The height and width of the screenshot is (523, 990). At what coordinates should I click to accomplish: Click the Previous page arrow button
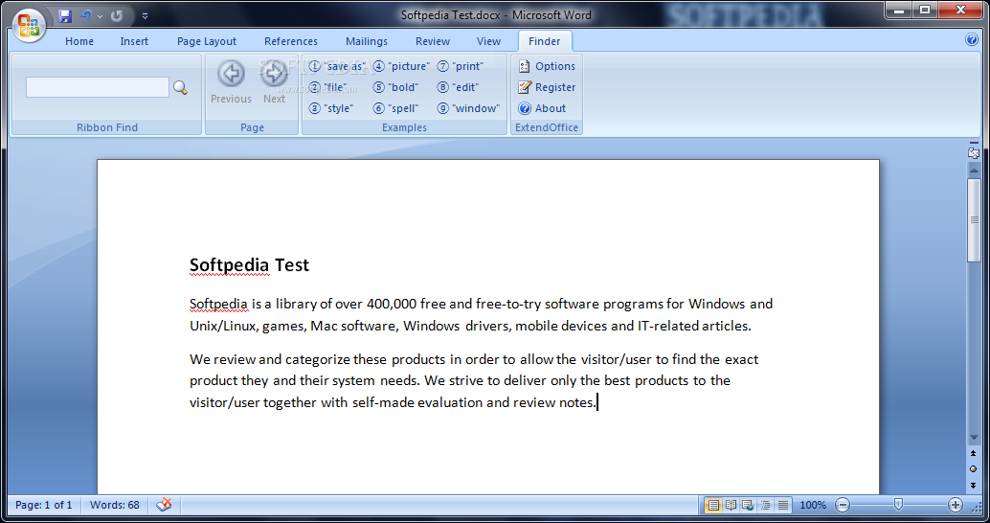231,82
